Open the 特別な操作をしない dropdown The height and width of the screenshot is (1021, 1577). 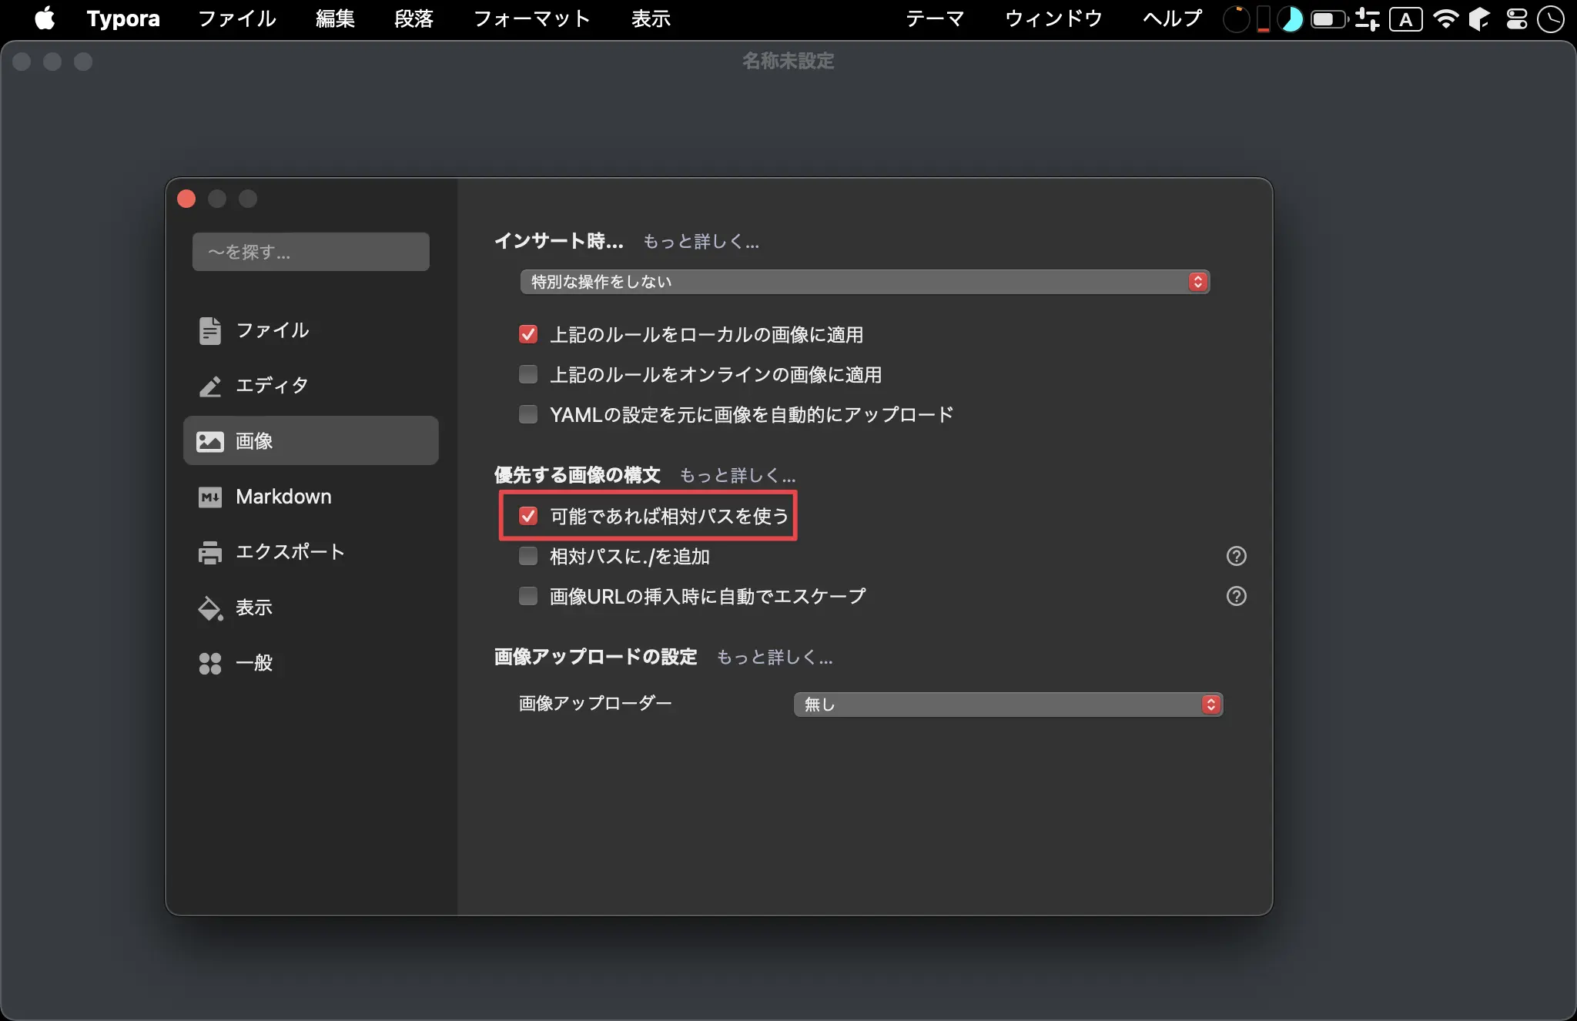pos(865,282)
